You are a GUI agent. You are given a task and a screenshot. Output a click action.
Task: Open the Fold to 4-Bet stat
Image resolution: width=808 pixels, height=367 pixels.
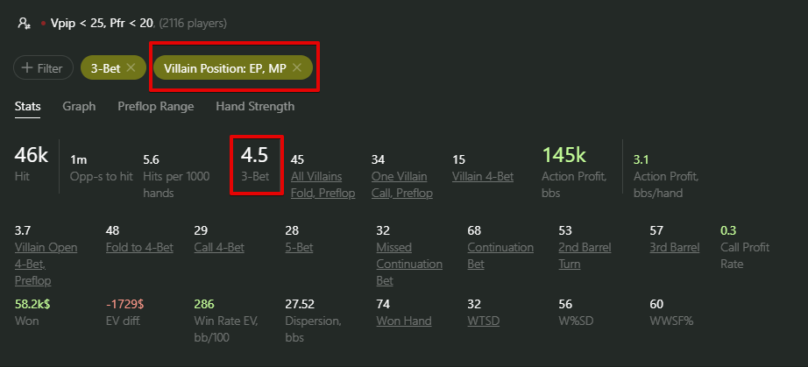point(139,248)
